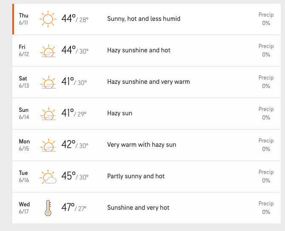Image resolution: width=285 pixels, height=231 pixels.
Task: Click the 47° high temperature on Wednesday
Action: click(68, 207)
